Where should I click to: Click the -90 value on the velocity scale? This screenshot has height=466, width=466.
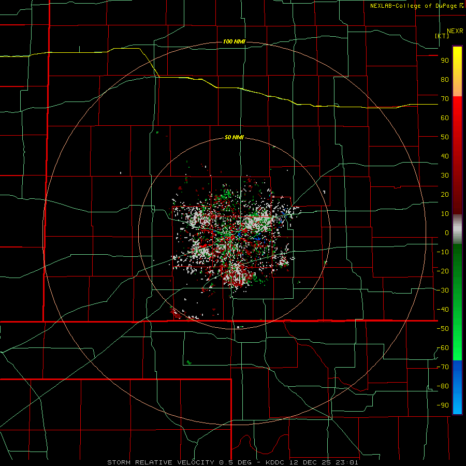(x=443, y=405)
